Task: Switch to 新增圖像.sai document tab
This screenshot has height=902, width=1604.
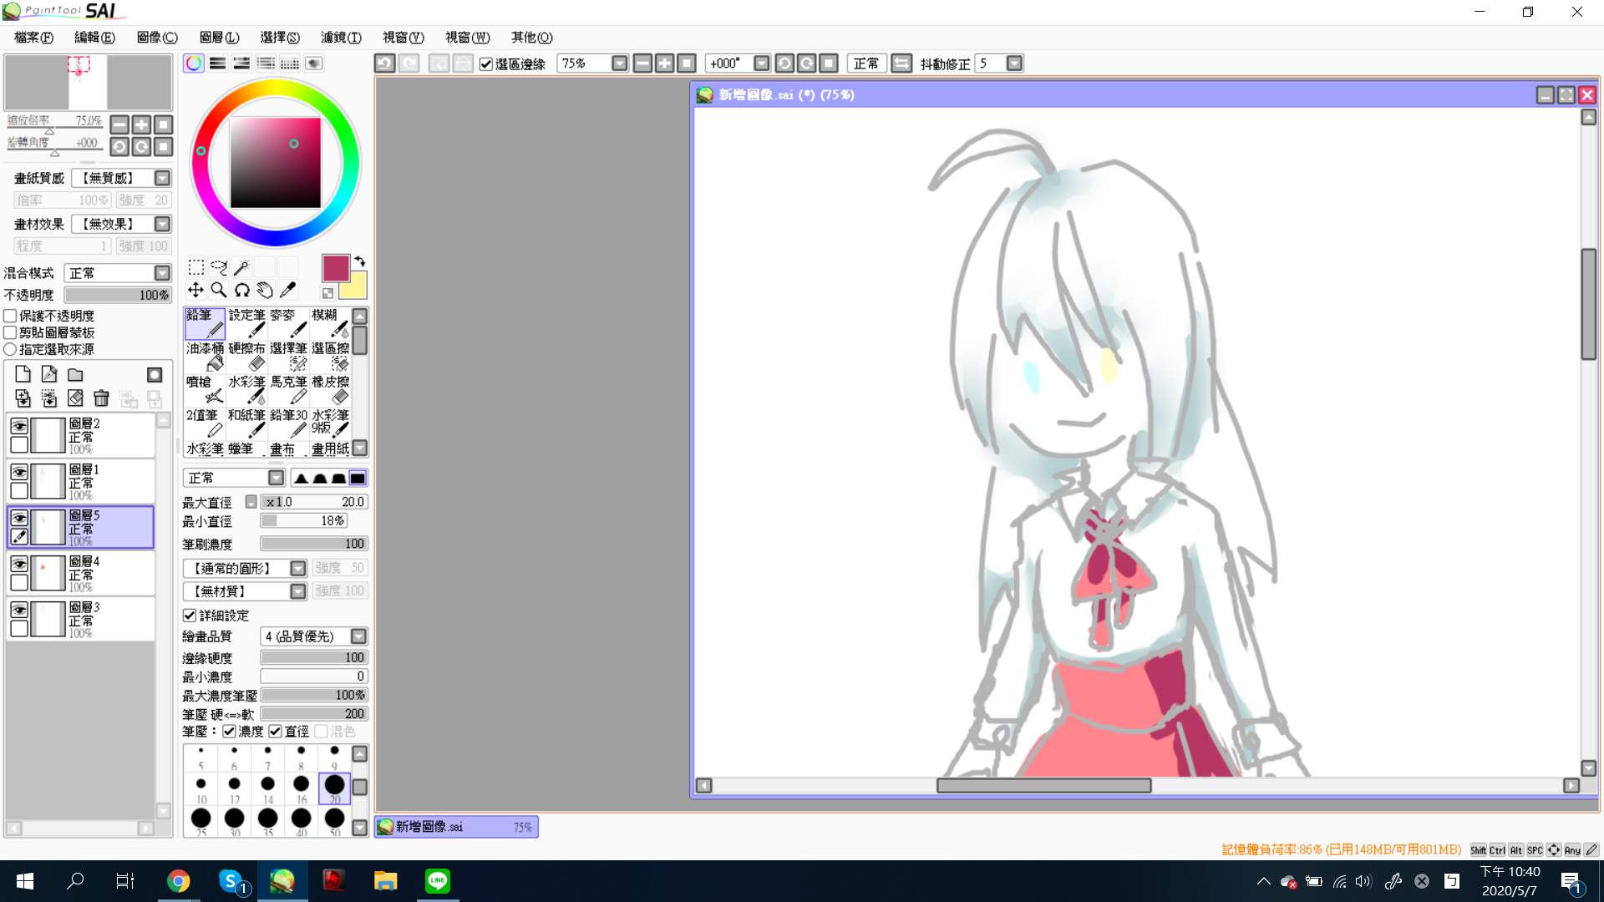Action: [x=456, y=827]
